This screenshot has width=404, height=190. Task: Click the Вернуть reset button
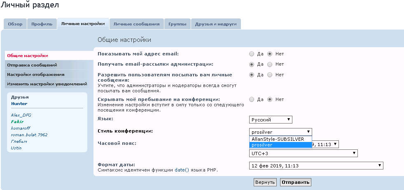click(264, 182)
